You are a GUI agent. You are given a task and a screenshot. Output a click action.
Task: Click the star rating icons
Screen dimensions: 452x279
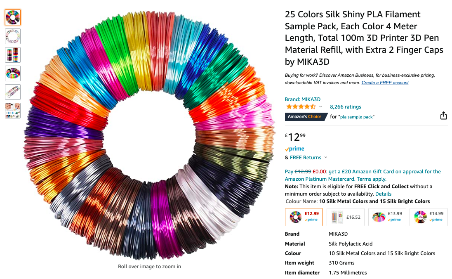(301, 107)
